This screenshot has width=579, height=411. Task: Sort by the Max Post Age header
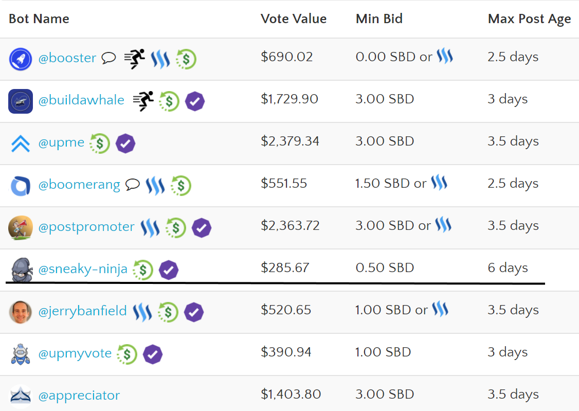(x=530, y=19)
